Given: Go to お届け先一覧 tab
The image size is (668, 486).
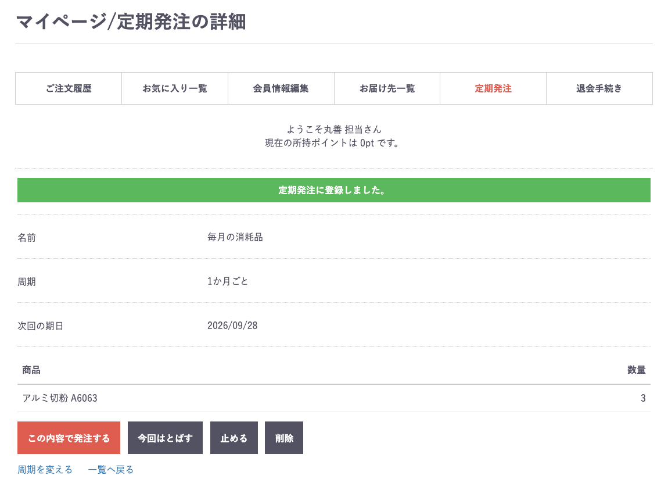Looking at the screenshot, I should [x=387, y=88].
